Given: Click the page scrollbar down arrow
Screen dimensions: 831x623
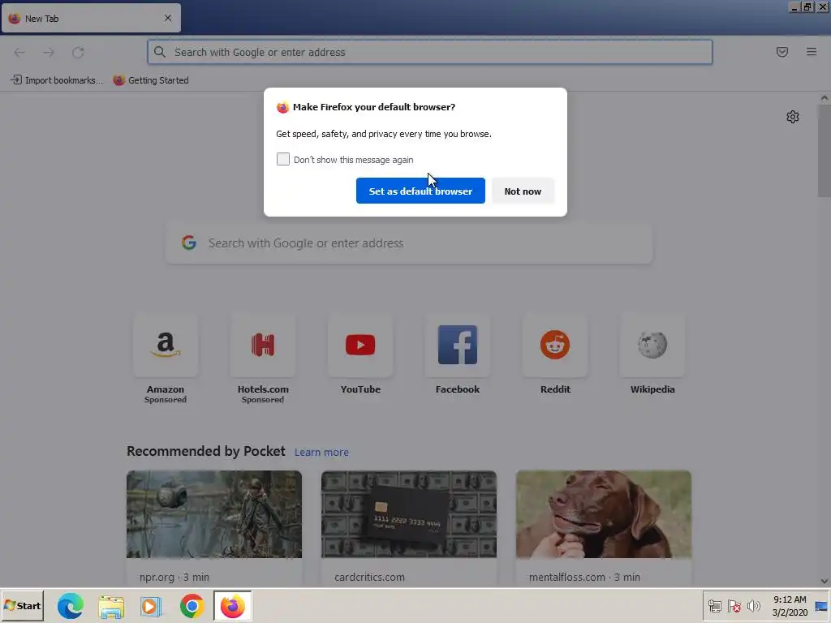Looking at the screenshot, I should point(825,581).
